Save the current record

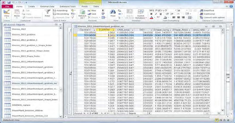point(92,14)
